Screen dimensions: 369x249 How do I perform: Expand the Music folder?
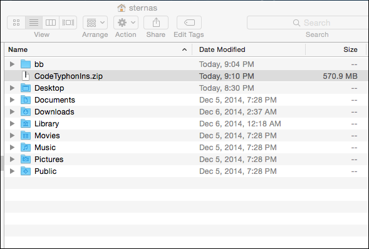(x=12, y=147)
